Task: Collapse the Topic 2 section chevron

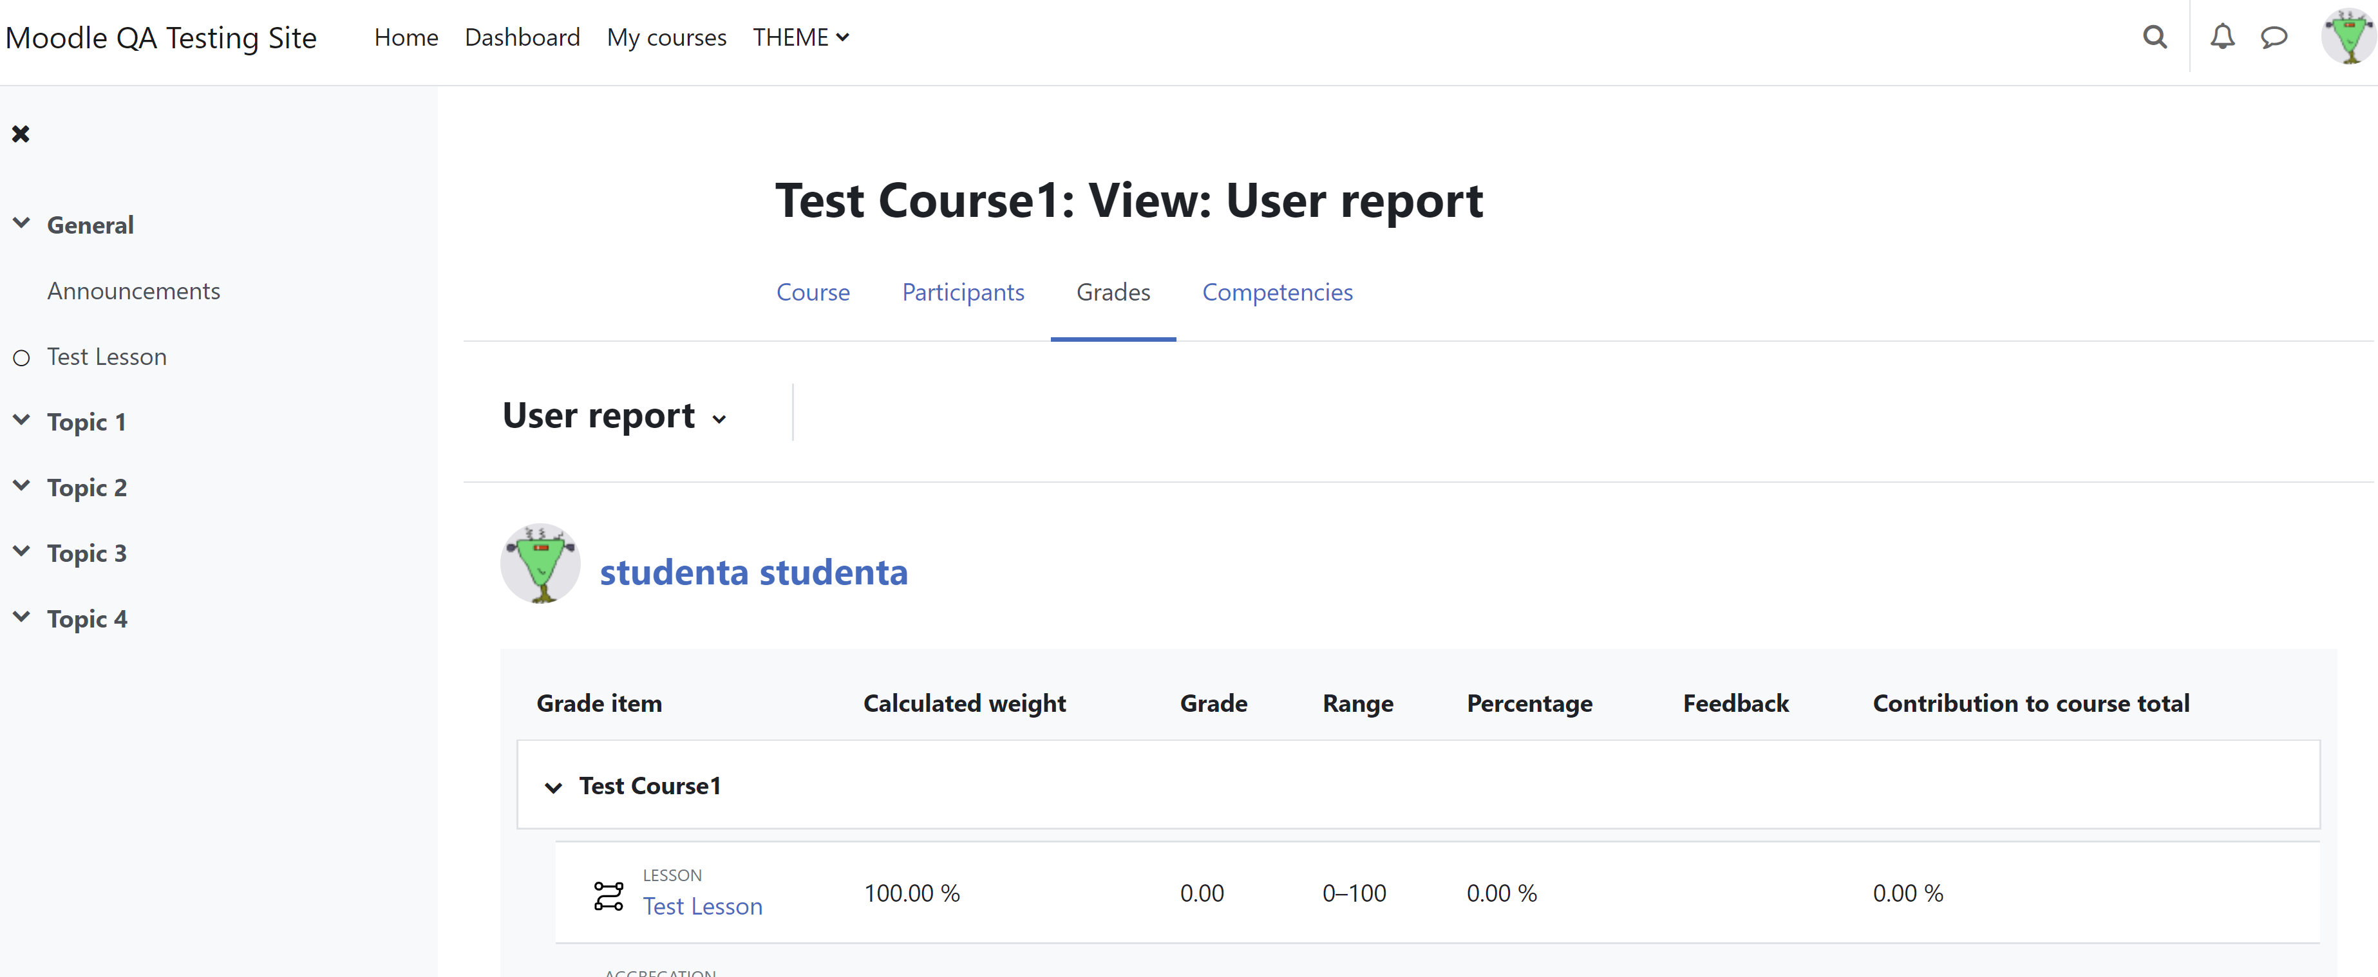Action: (x=21, y=485)
